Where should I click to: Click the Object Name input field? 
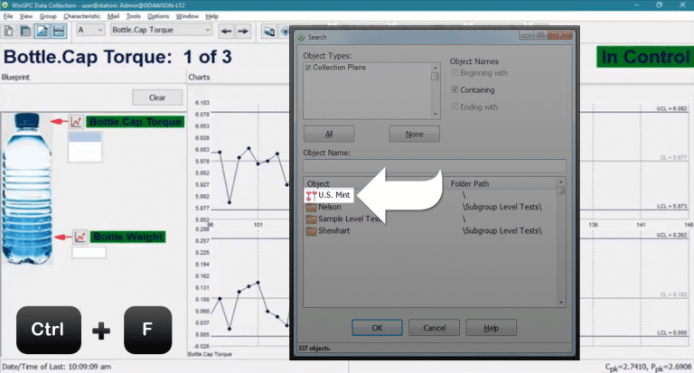(435, 165)
